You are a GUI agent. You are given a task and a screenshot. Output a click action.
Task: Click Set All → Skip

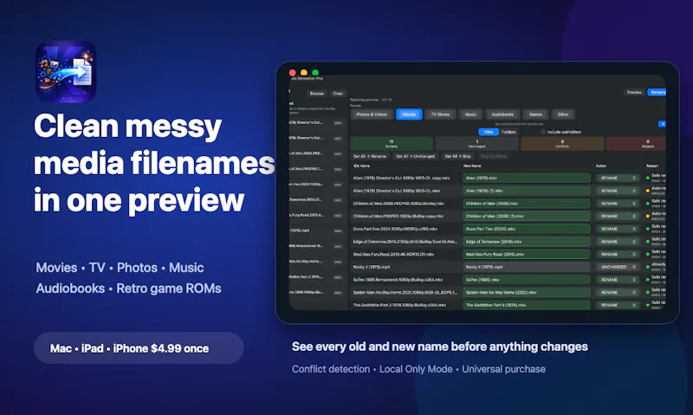(x=457, y=157)
